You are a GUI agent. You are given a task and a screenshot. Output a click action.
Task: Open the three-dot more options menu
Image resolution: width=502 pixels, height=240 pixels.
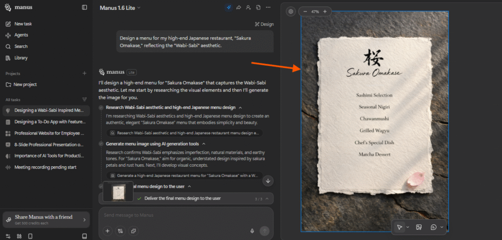268,7
